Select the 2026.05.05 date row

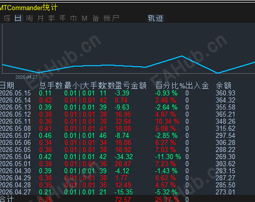point(15,149)
